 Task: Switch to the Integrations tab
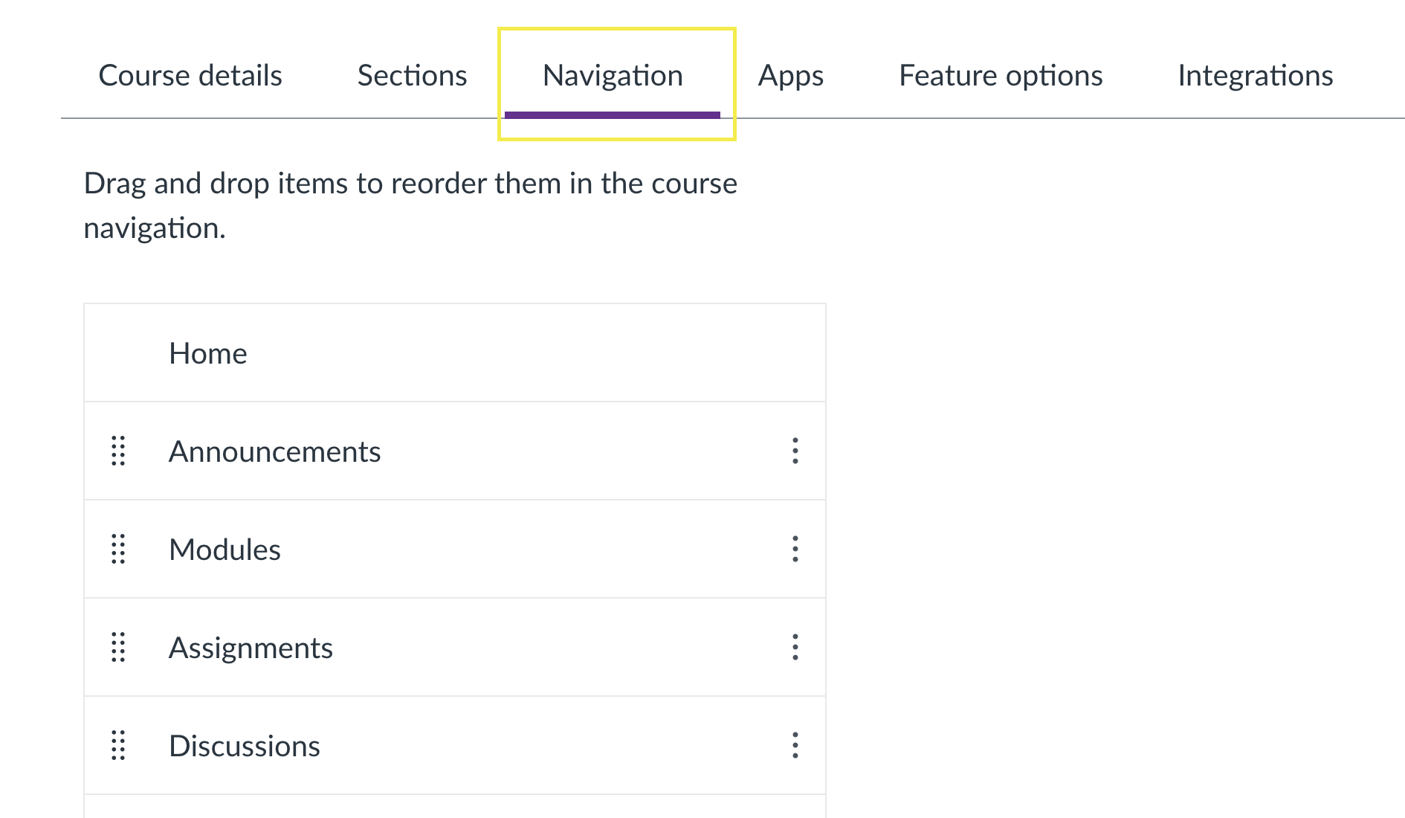coord(1255,76)
